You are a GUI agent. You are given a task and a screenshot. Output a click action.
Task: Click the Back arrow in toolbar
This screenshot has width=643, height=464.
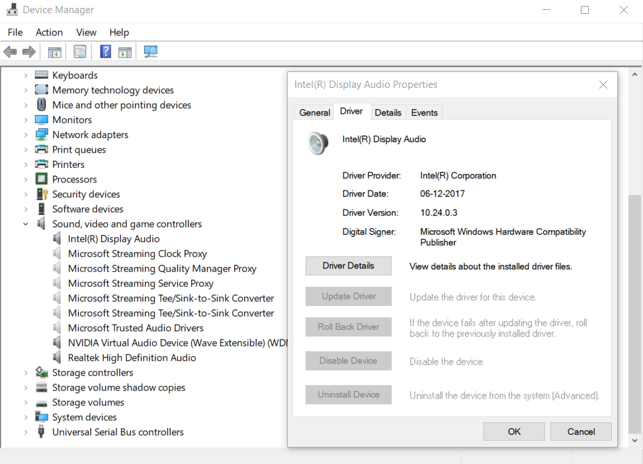[10, 52]
